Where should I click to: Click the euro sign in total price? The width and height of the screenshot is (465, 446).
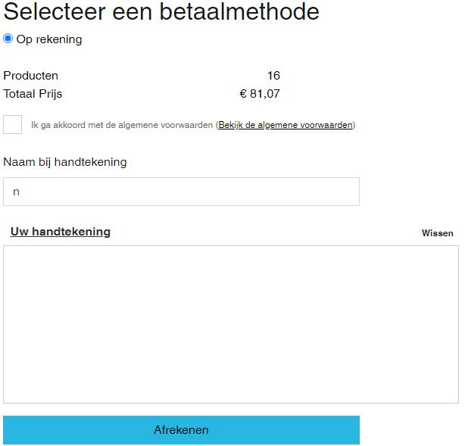243,94
